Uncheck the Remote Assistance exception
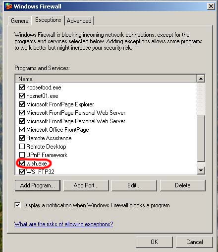 tap(22, 138)
